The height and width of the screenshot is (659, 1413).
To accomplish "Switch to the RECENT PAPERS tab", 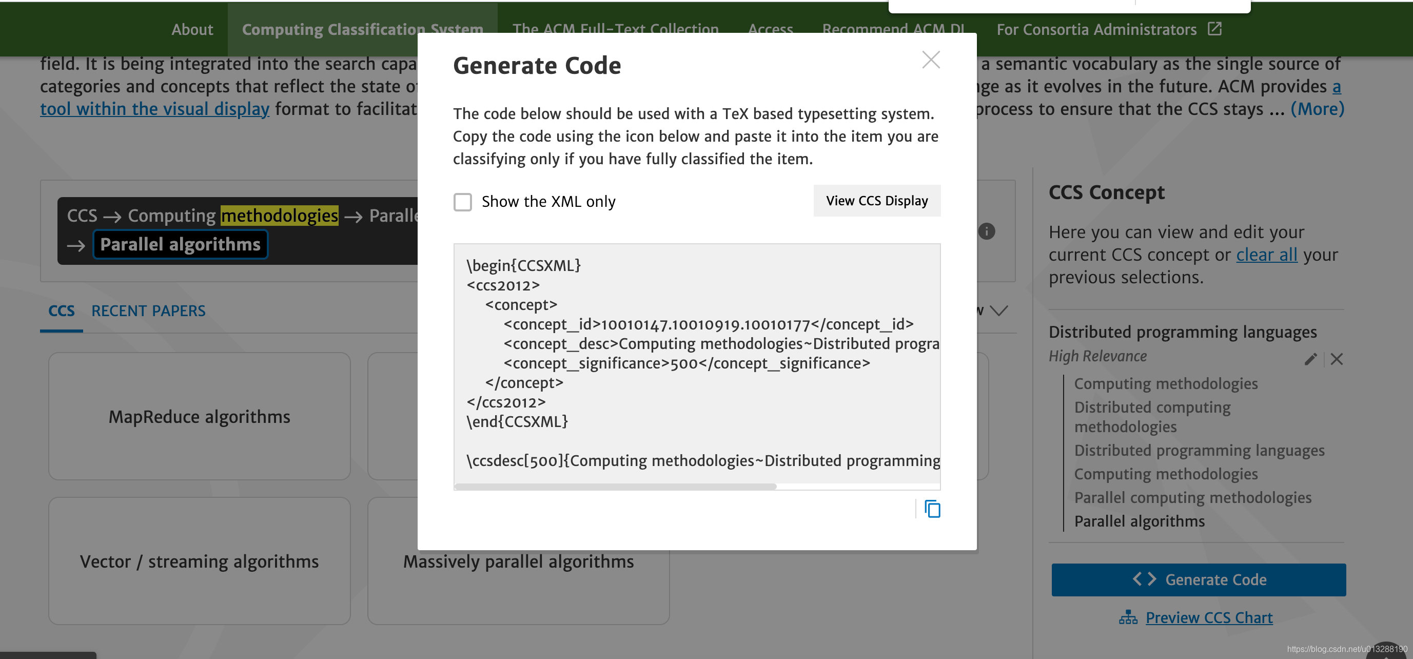I will pos(148,311).
